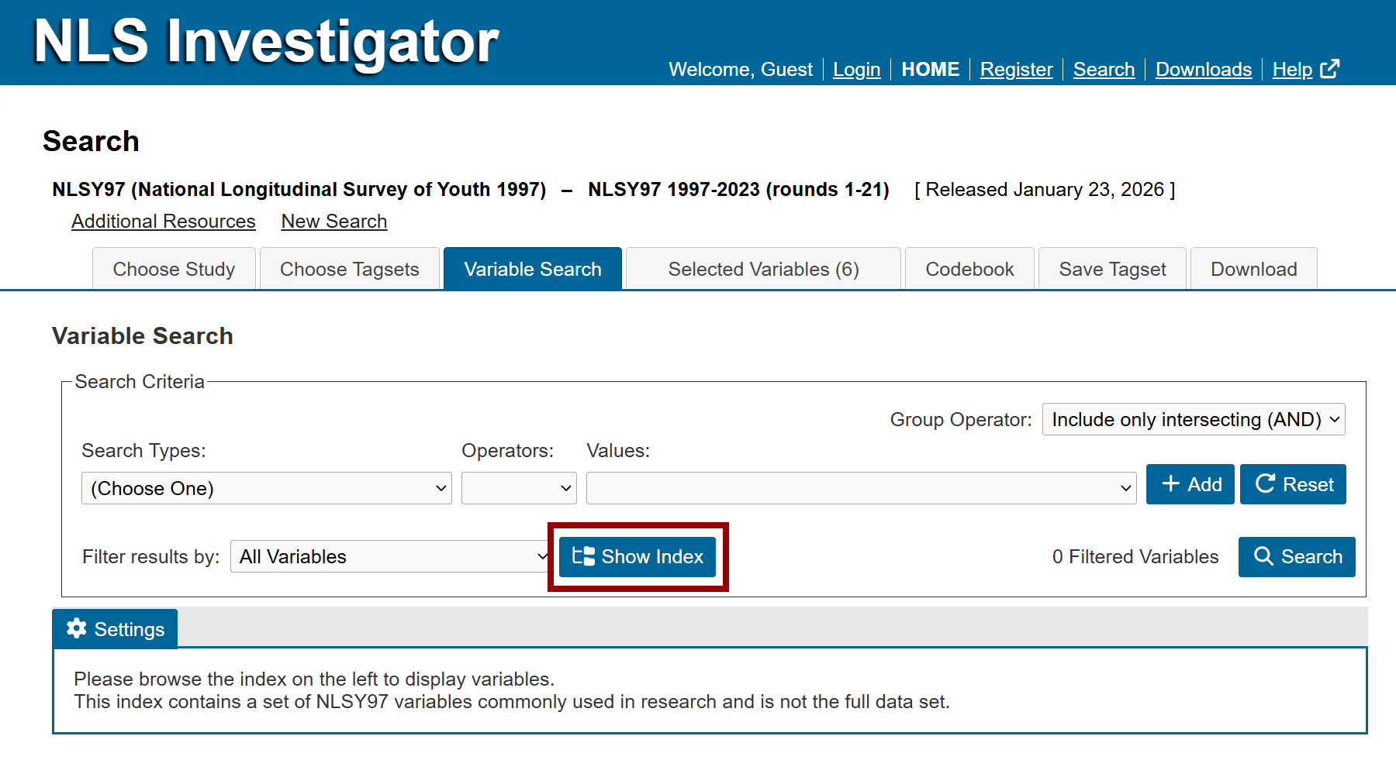Go to the Codebook tab
The width and height of the screenshot is (1396, 767).
point(969,269)
